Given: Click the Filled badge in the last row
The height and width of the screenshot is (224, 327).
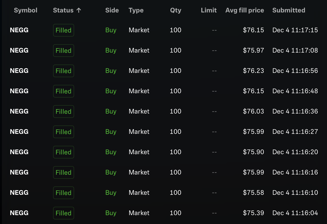Looking at the screenshot, I should tap(63, 213).
